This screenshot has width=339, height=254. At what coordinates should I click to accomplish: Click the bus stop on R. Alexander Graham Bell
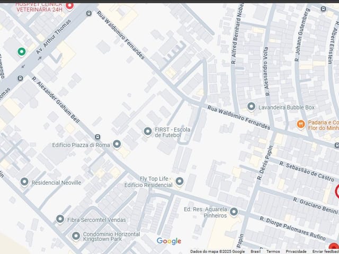(97, 137)
